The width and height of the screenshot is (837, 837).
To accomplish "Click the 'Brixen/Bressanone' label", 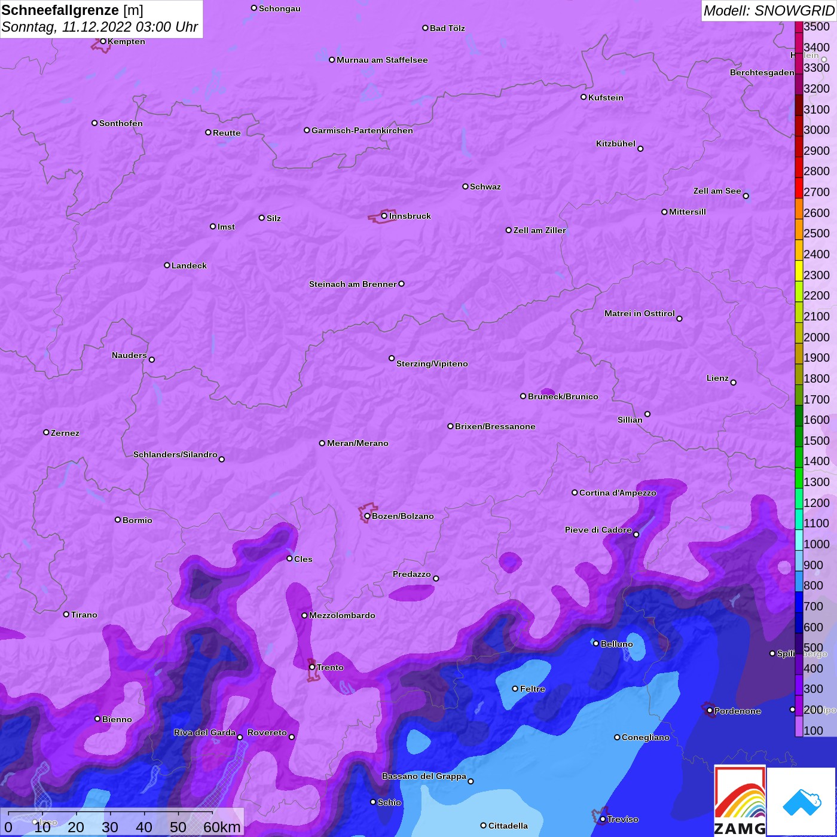I will tap(495, 426).
